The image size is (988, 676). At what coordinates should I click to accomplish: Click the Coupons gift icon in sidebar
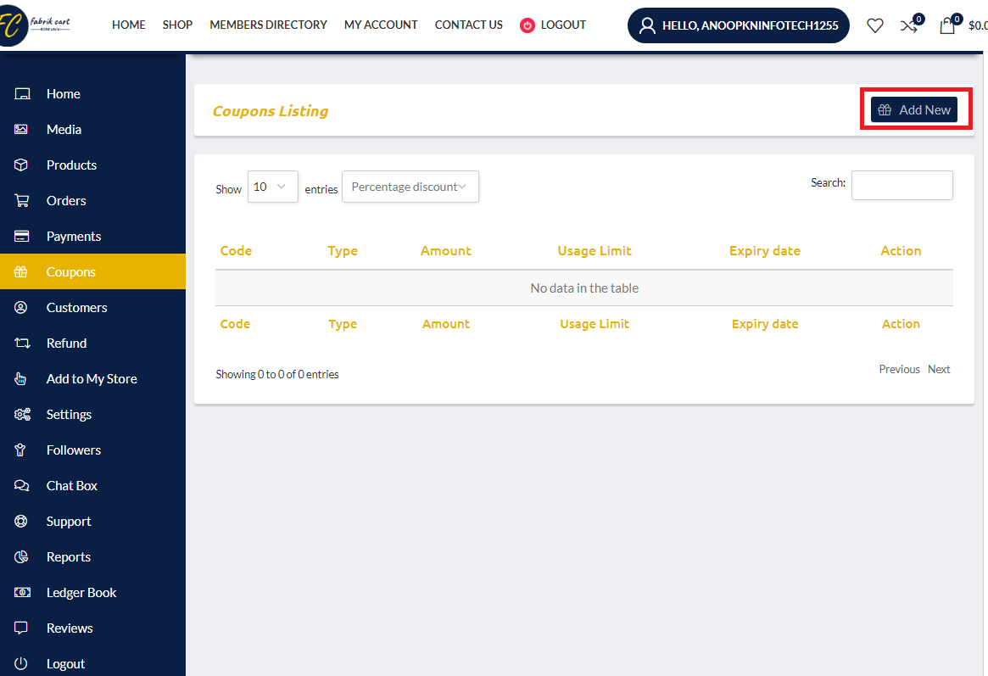pyautogui.click(x=21, y=271)
